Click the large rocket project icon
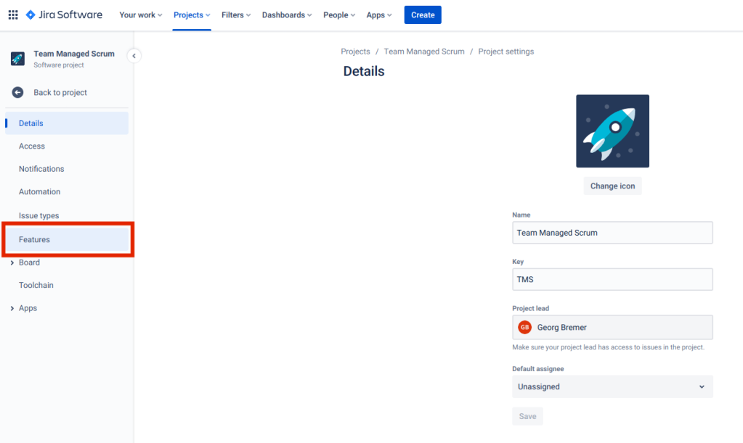Screen dimensions: 743x443 612,131
